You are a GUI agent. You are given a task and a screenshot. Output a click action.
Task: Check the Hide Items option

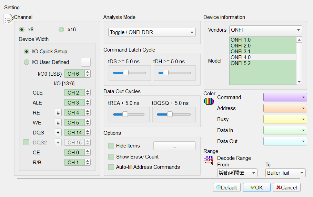tap(111, 146)
